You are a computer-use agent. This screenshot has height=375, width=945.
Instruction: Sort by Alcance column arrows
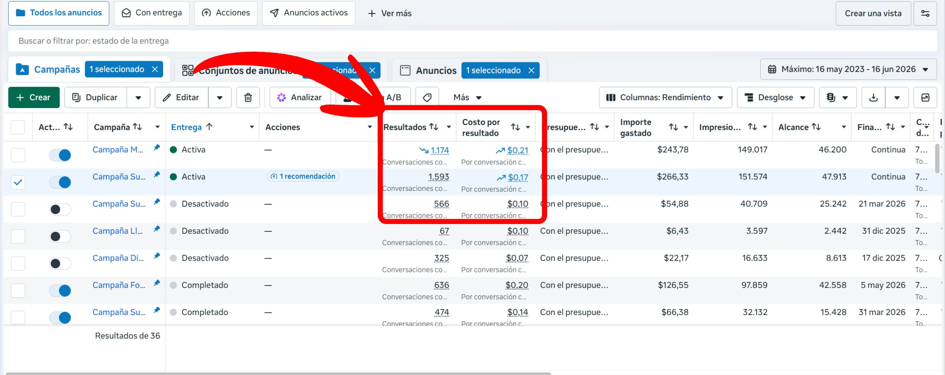[816, 127]
